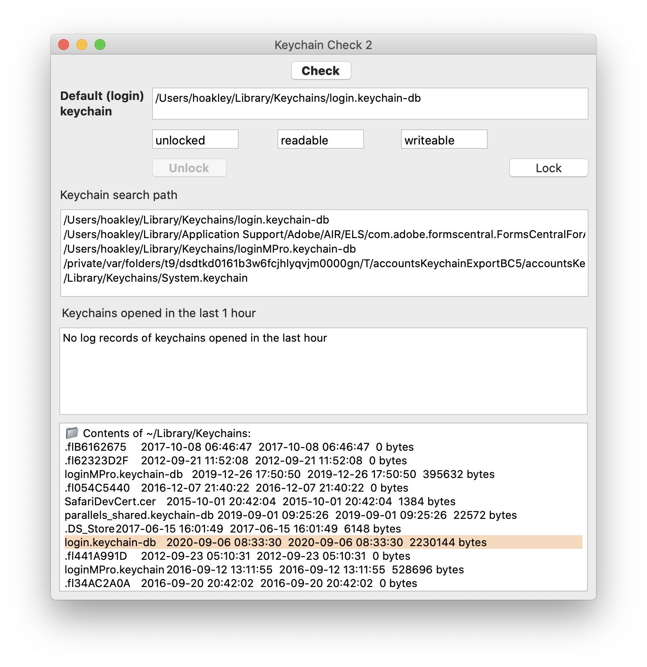
Task: Click the 'readable' status field
Action: point(320,139)
